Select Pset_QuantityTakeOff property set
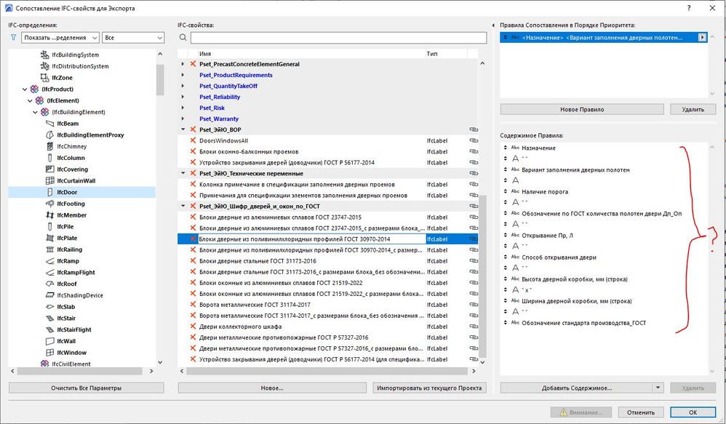726x424 pixels. click(x=228, y=86)
